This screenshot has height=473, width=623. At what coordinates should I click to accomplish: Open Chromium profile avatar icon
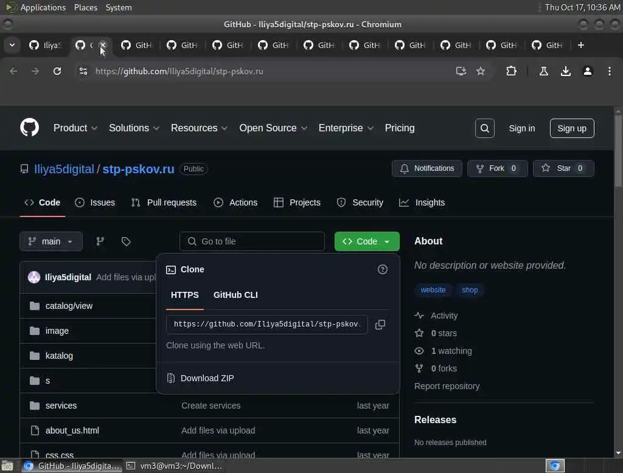587,71
